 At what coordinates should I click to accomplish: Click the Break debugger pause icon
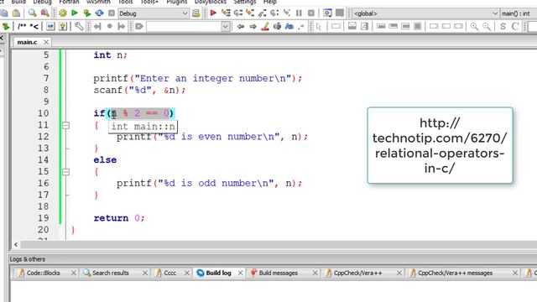(299, 13)
